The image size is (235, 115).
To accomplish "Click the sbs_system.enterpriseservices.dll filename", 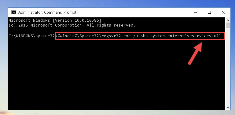I will point(181,36).
